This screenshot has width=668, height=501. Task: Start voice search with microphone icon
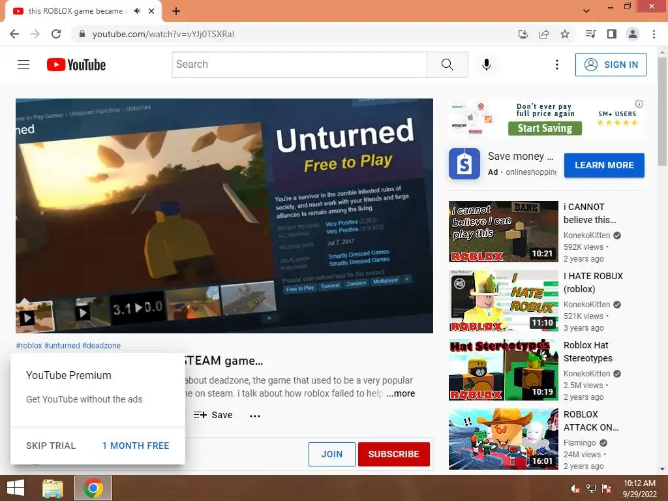click(x=487, y=65)
